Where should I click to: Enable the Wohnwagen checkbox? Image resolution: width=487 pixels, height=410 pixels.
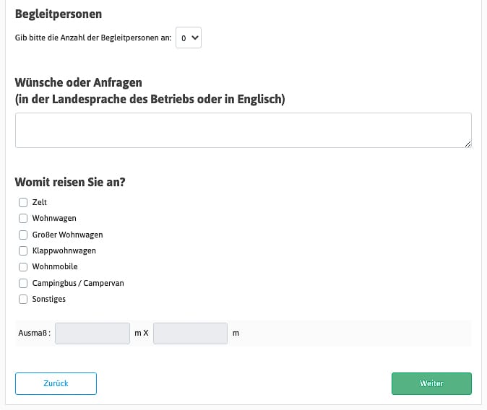click(x=23, y=219)
